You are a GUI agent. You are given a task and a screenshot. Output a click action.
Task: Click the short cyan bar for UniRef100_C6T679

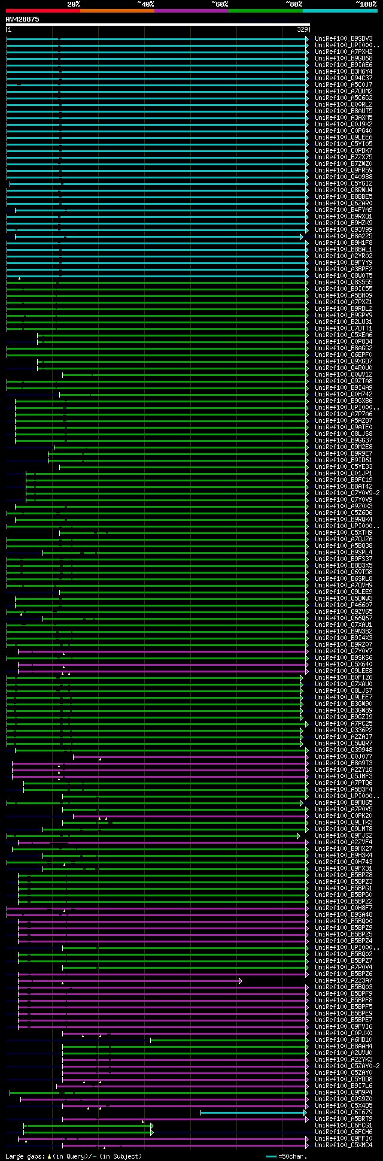click(254, 1113)
